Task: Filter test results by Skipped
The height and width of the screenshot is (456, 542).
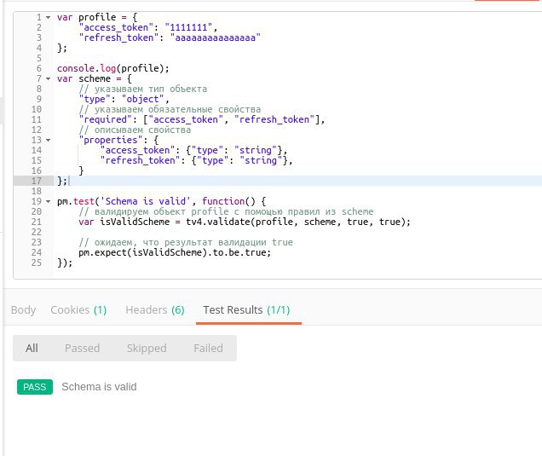Action: (147, 348)
